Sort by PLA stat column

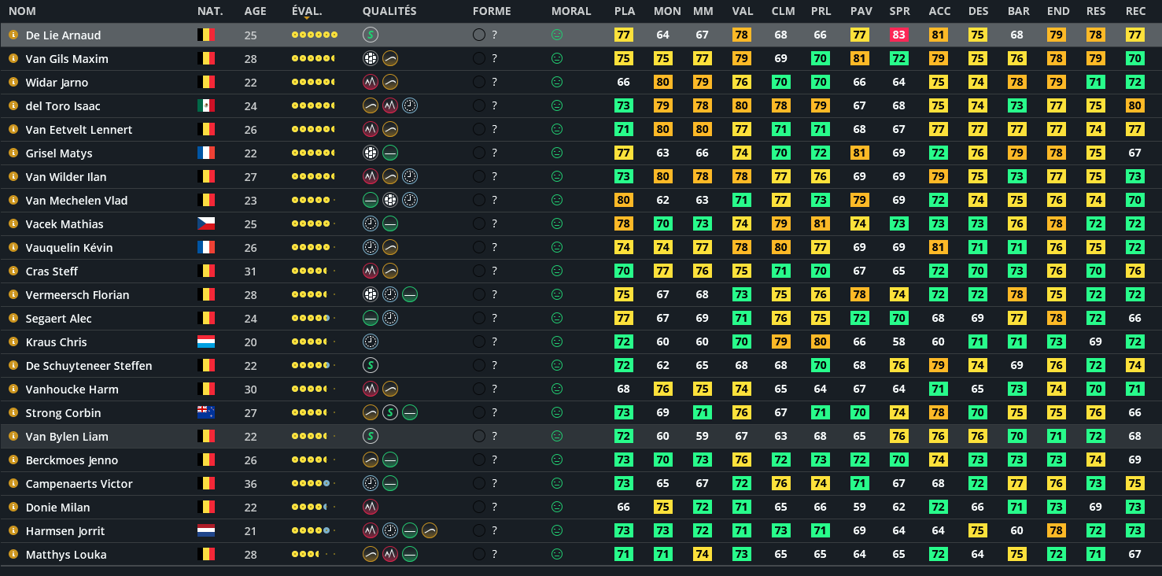pyautogui.click(x=625, y=11)
